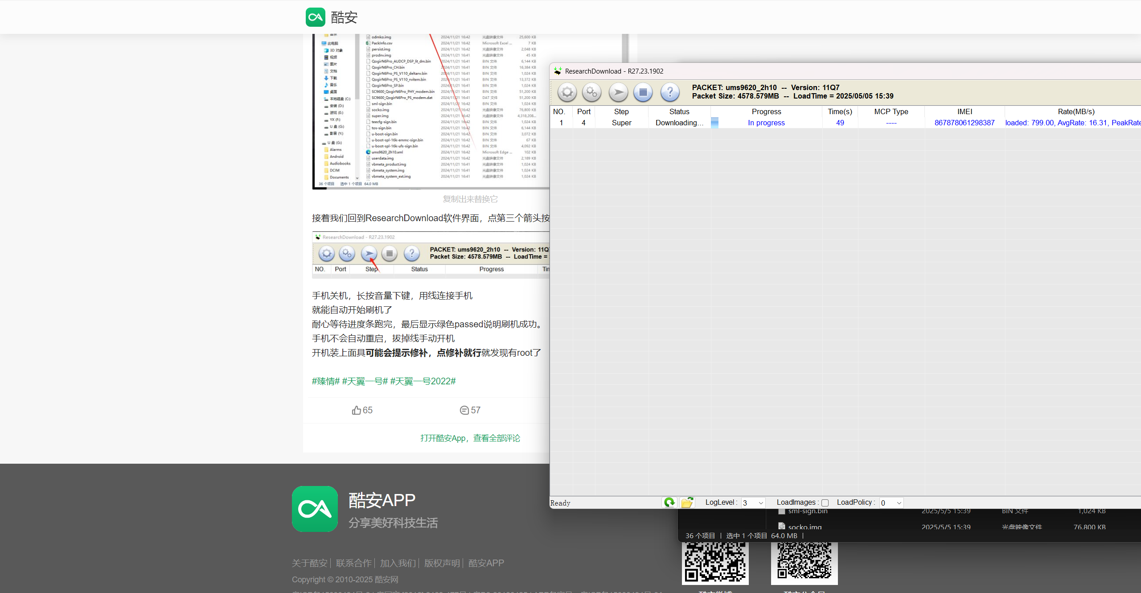Click the 酷安APP footer text link
Image resolution: width=1141 pixels, height=593 pixels.
point(486,563)
